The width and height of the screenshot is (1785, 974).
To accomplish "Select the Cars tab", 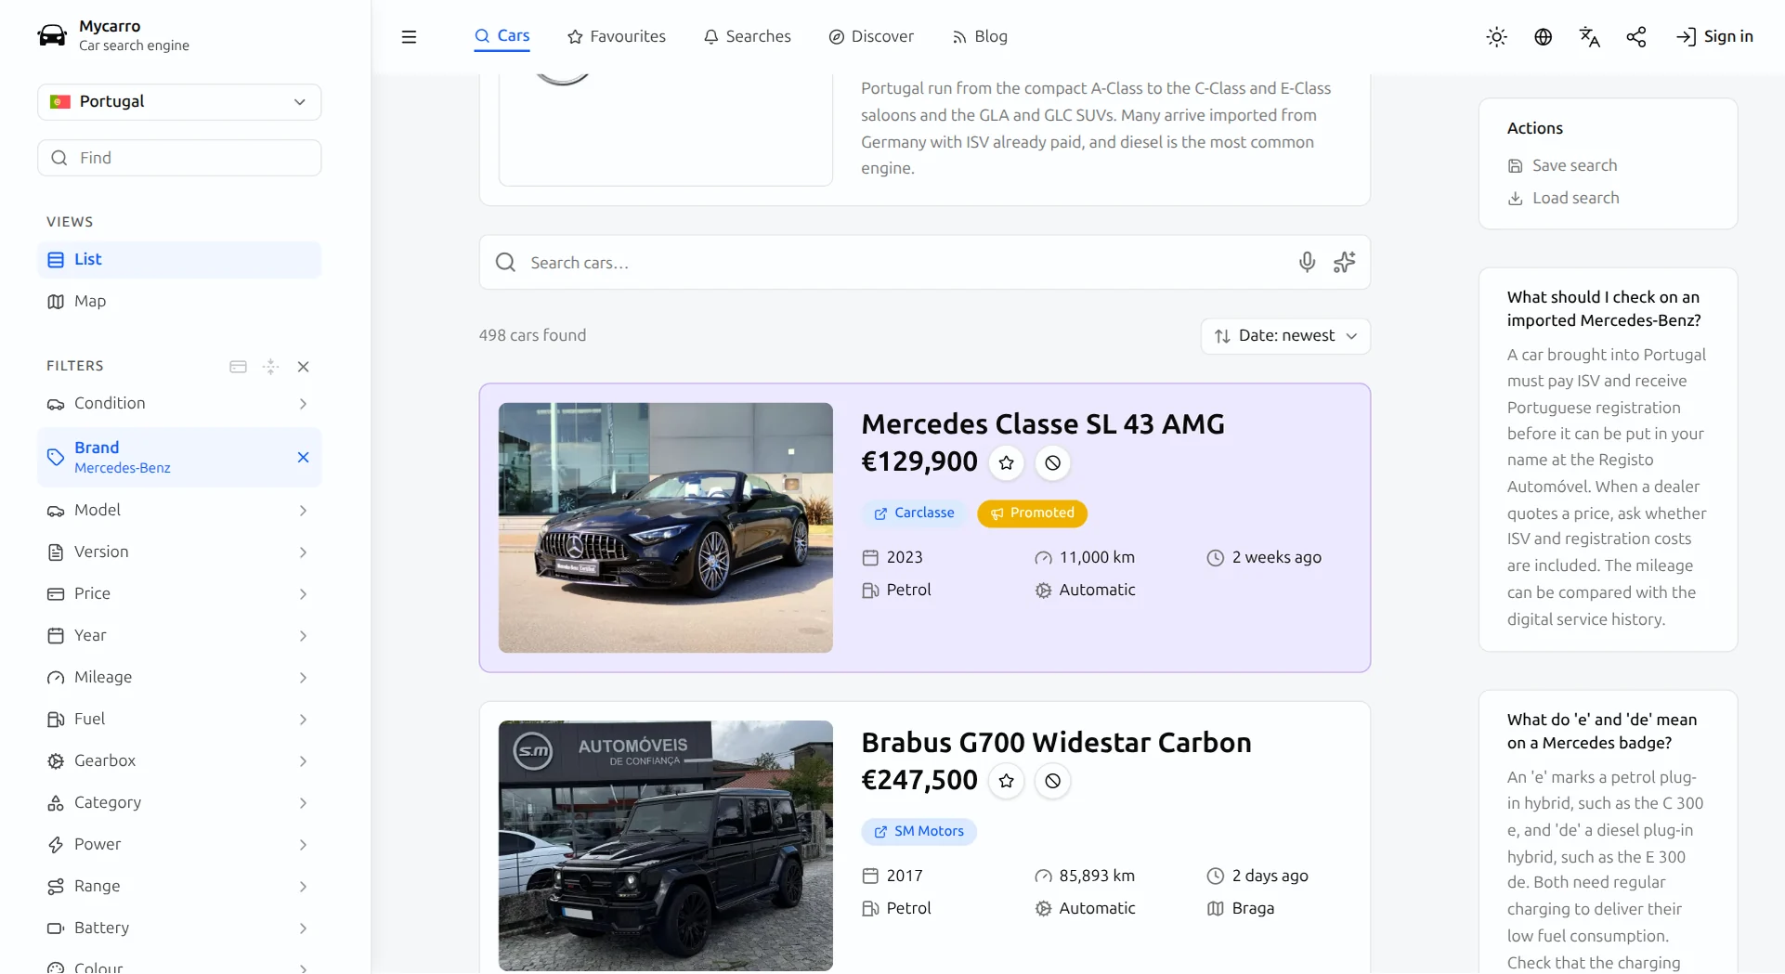I will tap(502, 36).
